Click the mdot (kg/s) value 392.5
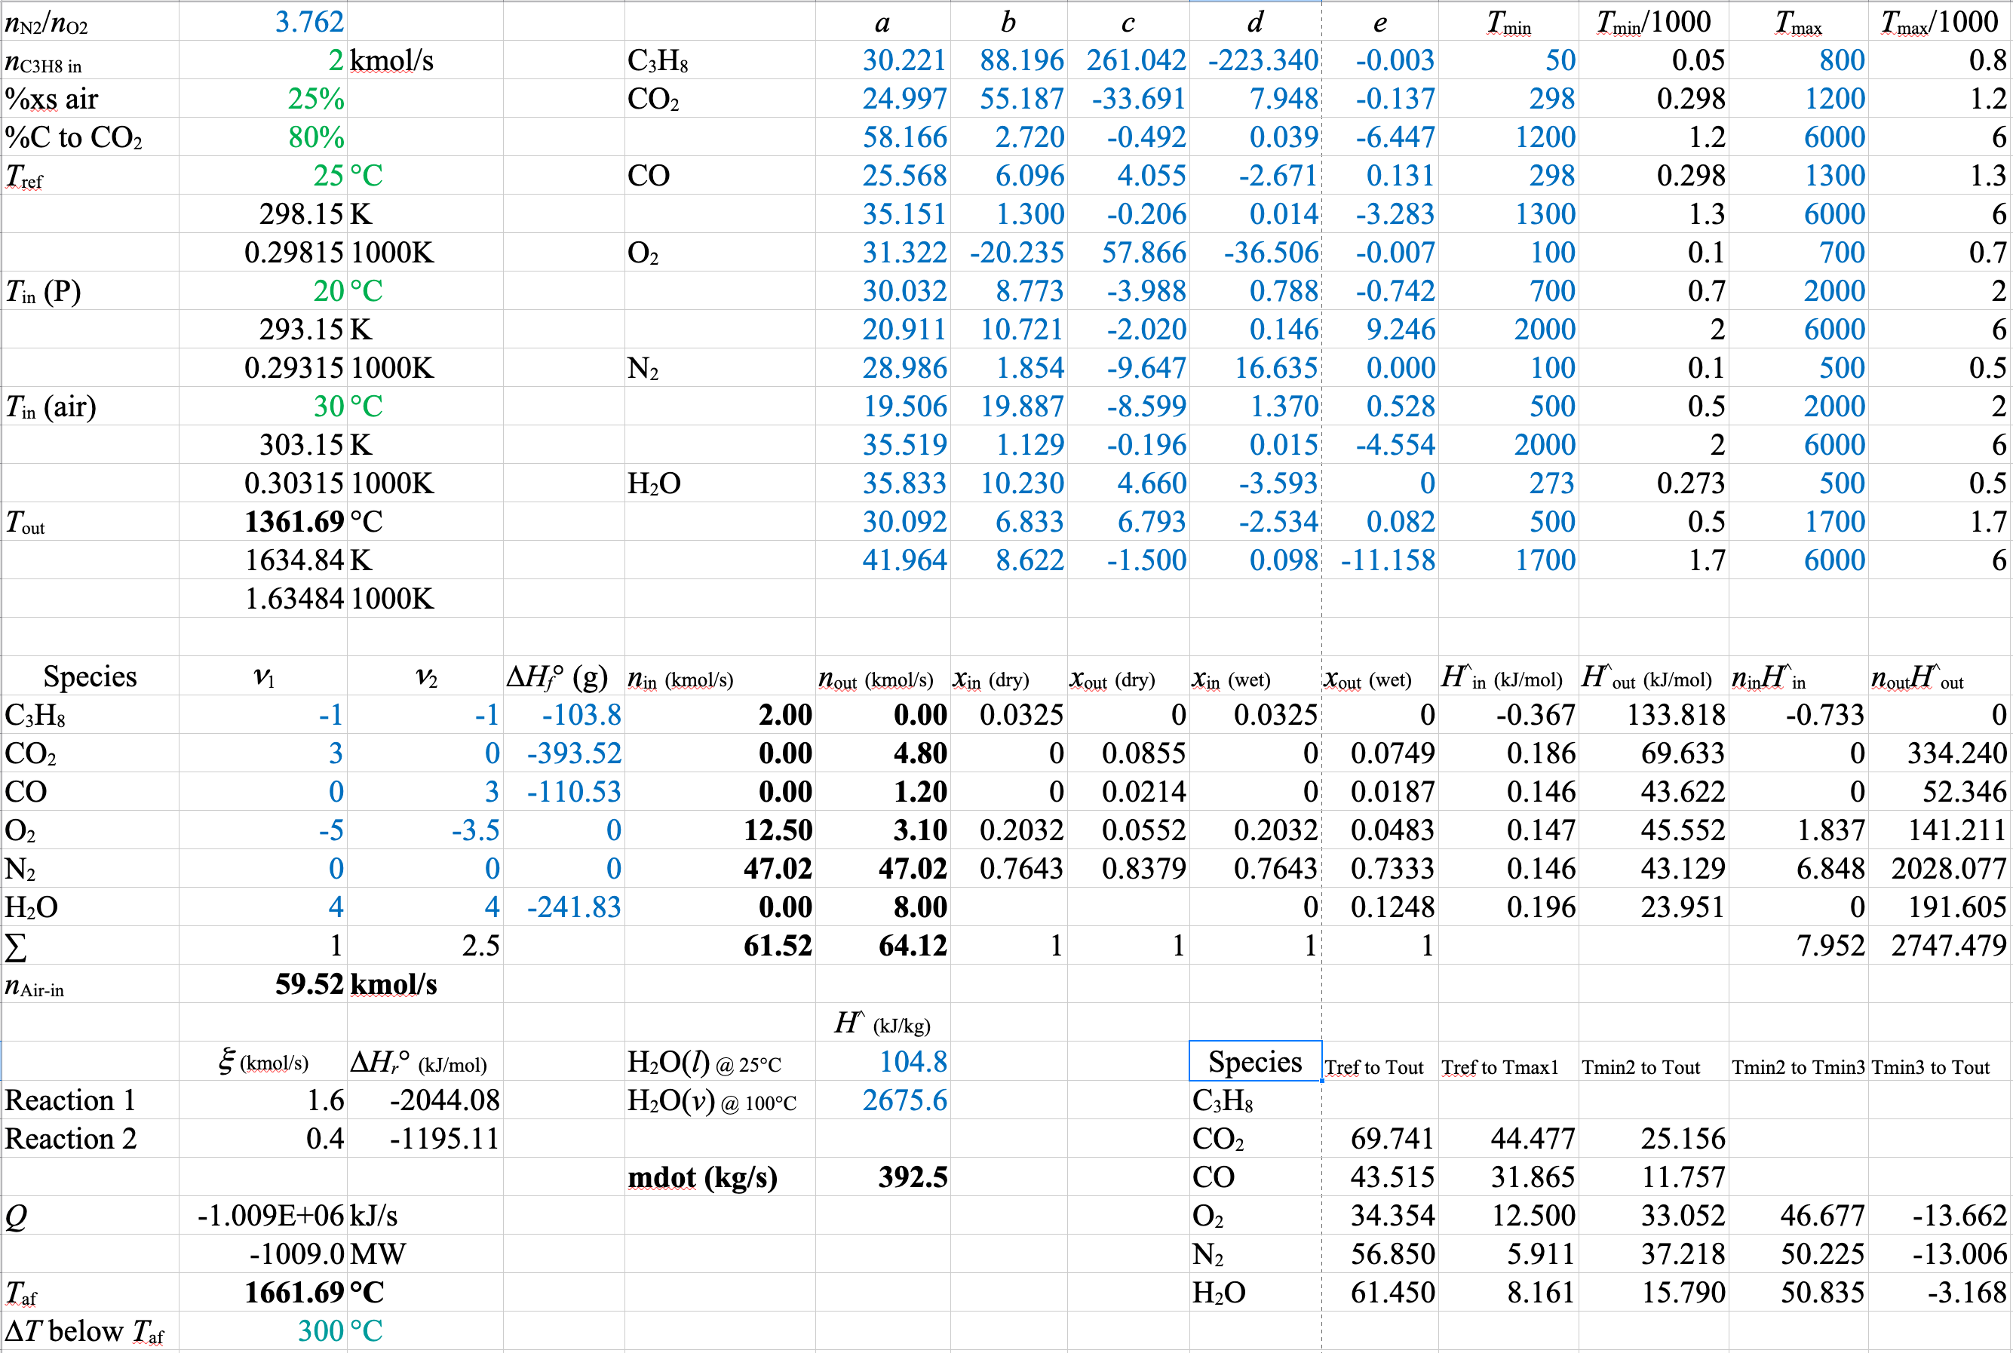The image size is (2013, 1353). click(x=912, y=1177)
